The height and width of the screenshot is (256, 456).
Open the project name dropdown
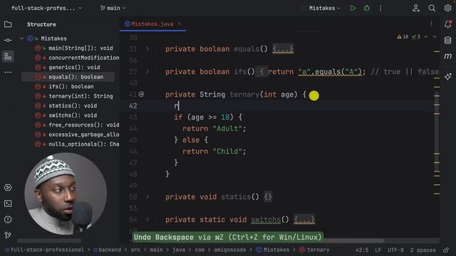(46, 8)
